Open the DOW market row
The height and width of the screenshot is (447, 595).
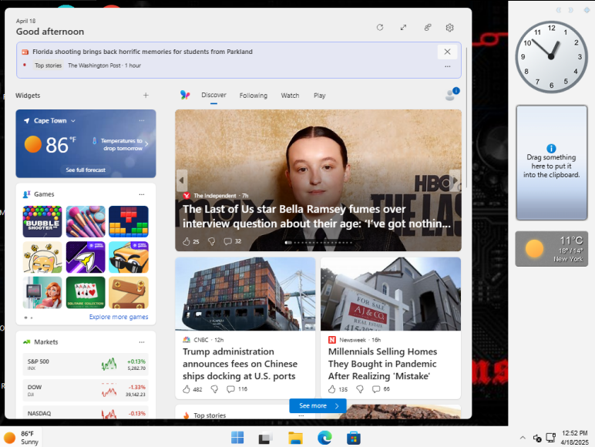tap(86, 391)
